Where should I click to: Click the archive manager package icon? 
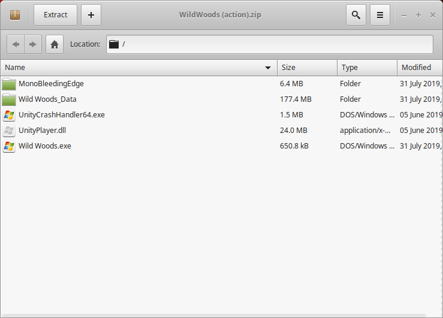(15, 15)
